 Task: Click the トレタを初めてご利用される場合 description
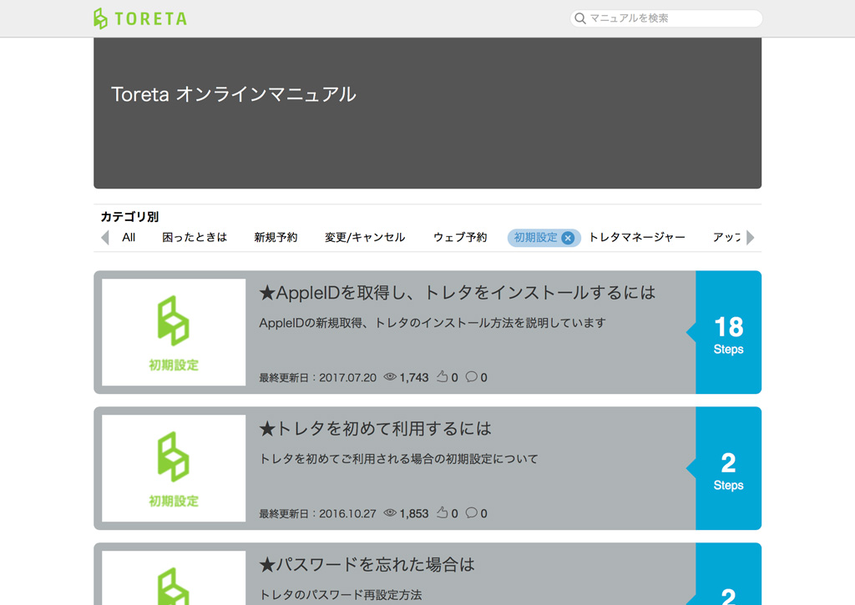[398, 459]
